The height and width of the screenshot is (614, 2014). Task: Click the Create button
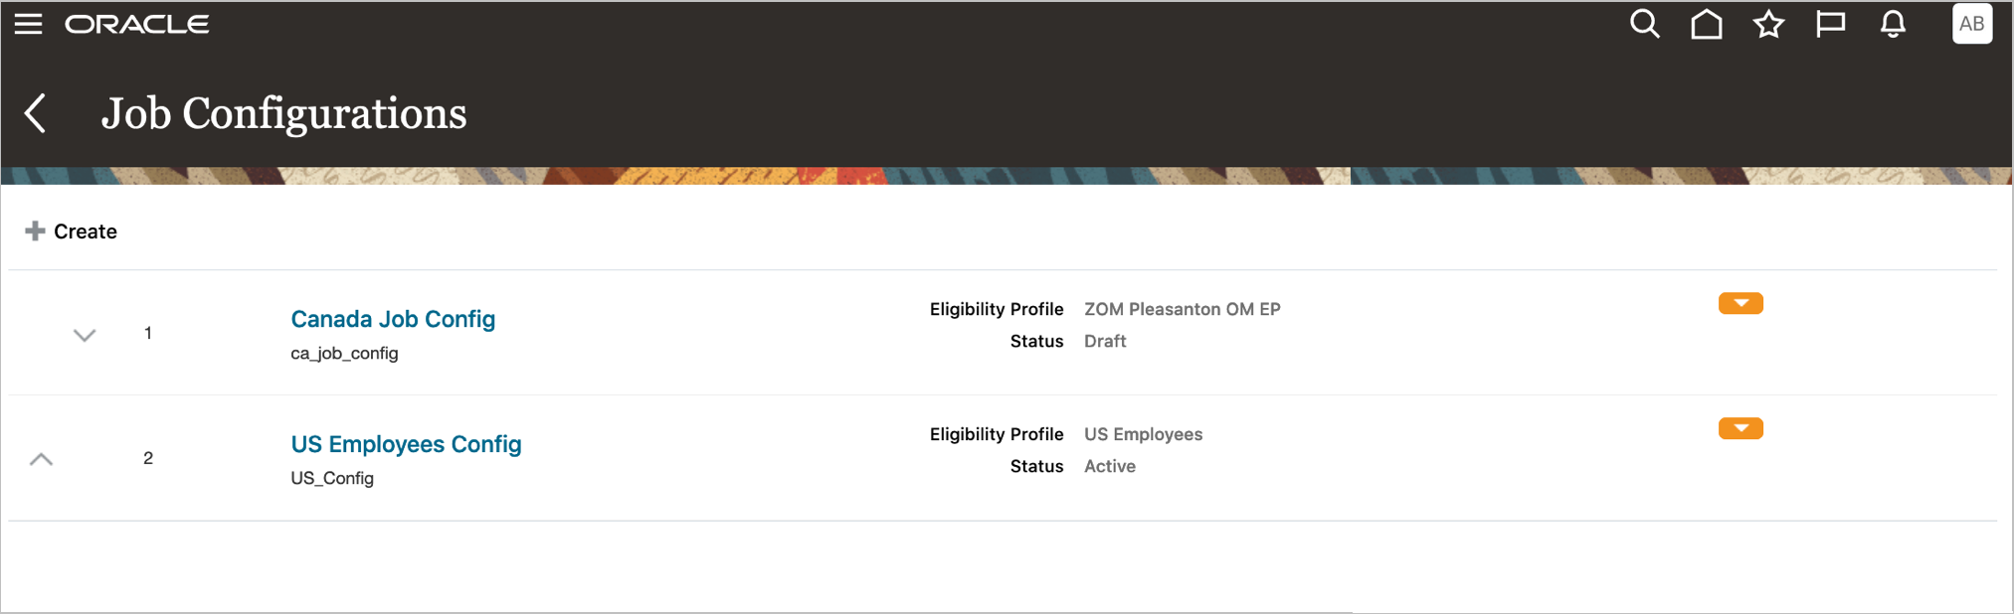[85, 230]
